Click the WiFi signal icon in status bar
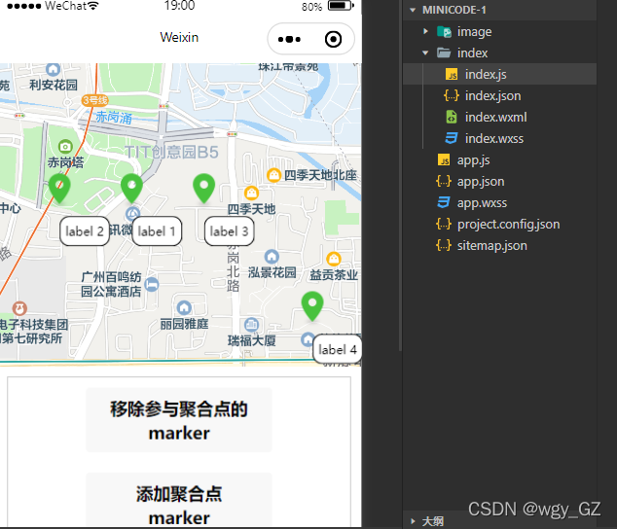Viewport: 617px width, 529px height. click(x=92, y=6)
